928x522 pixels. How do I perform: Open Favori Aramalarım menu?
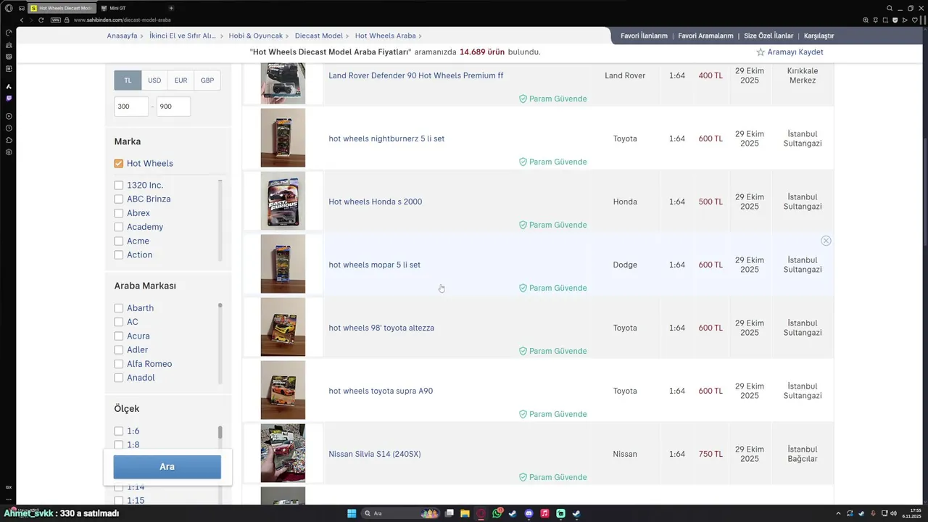coord(705,36)
